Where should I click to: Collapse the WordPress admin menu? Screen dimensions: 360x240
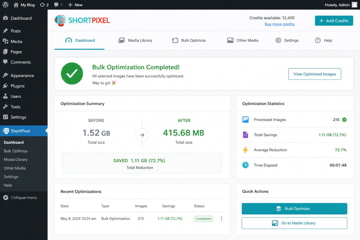pyautogui.click(x=20, y=198)
